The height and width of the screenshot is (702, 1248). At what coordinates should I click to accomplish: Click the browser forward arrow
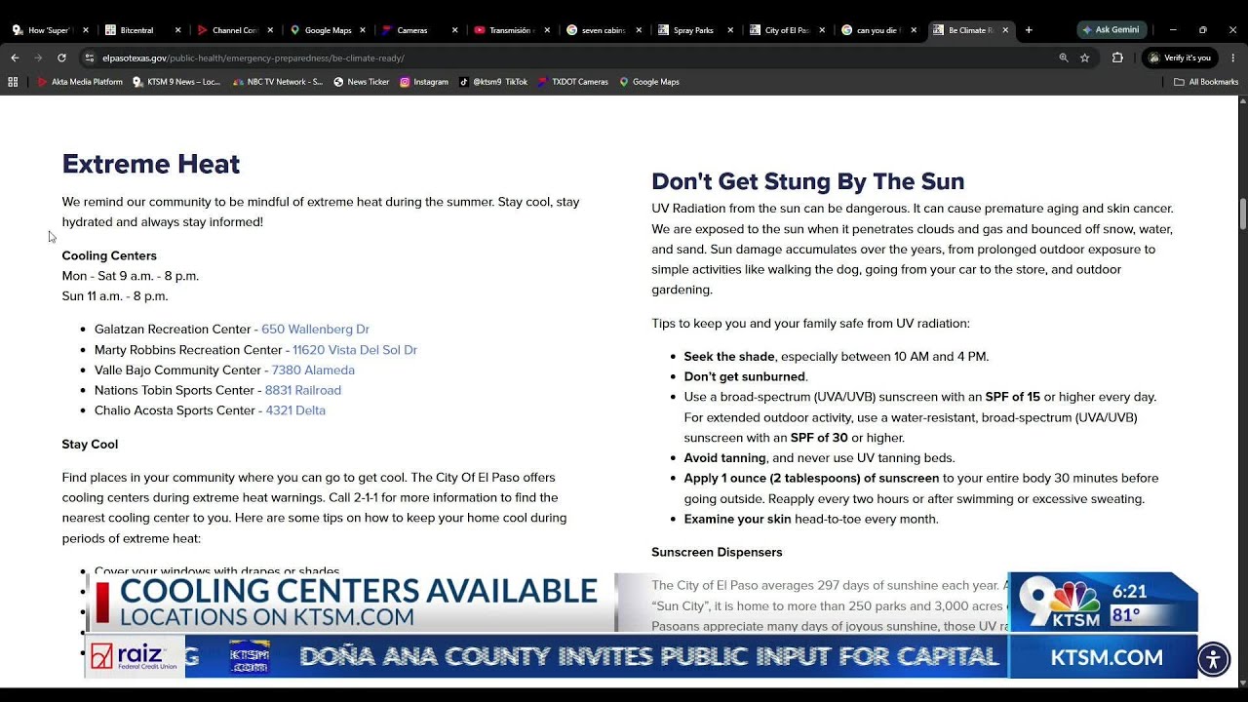pos(38,58)
